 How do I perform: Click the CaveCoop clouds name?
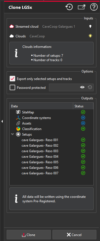[x=37, y=37]
